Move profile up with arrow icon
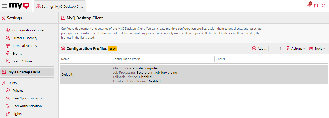 (280, 48)
